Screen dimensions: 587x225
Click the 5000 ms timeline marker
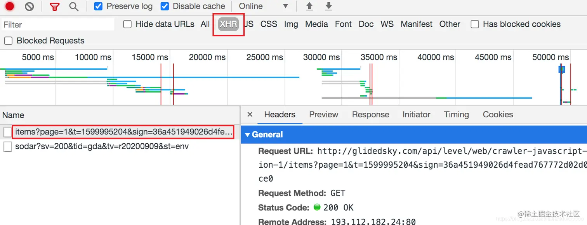[38, 57]
